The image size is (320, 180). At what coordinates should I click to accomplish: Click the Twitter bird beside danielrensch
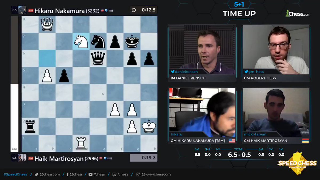point(173,72)
